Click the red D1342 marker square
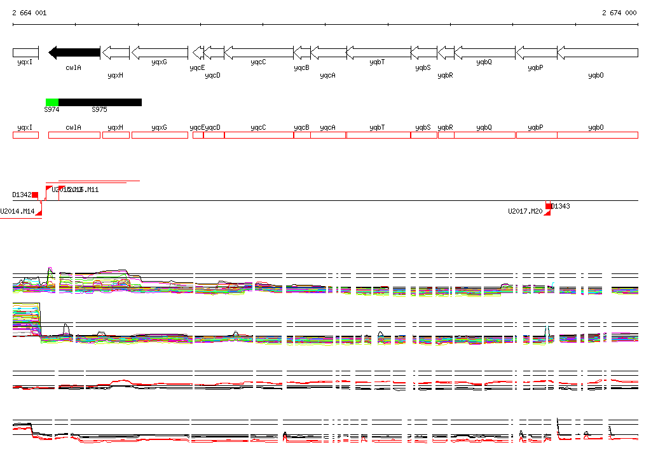This screenshot has width=651, height=454. pyautogui.click(x=35, y=195)
